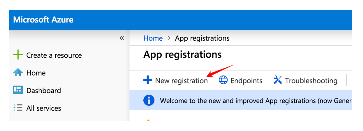Click the Troubleshooting wrench icon
The image size is (363, 131).
pyautogui.click(x=278, y=81)
